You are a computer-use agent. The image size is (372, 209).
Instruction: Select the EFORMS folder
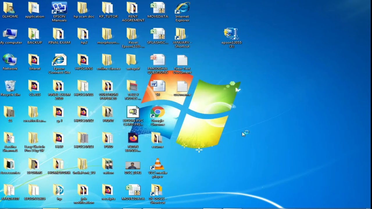[34, 166]
